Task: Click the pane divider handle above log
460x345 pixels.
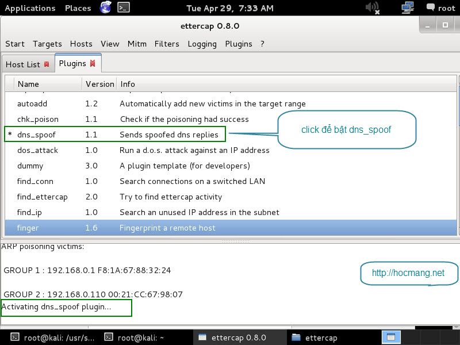Action: coord(236,241)
